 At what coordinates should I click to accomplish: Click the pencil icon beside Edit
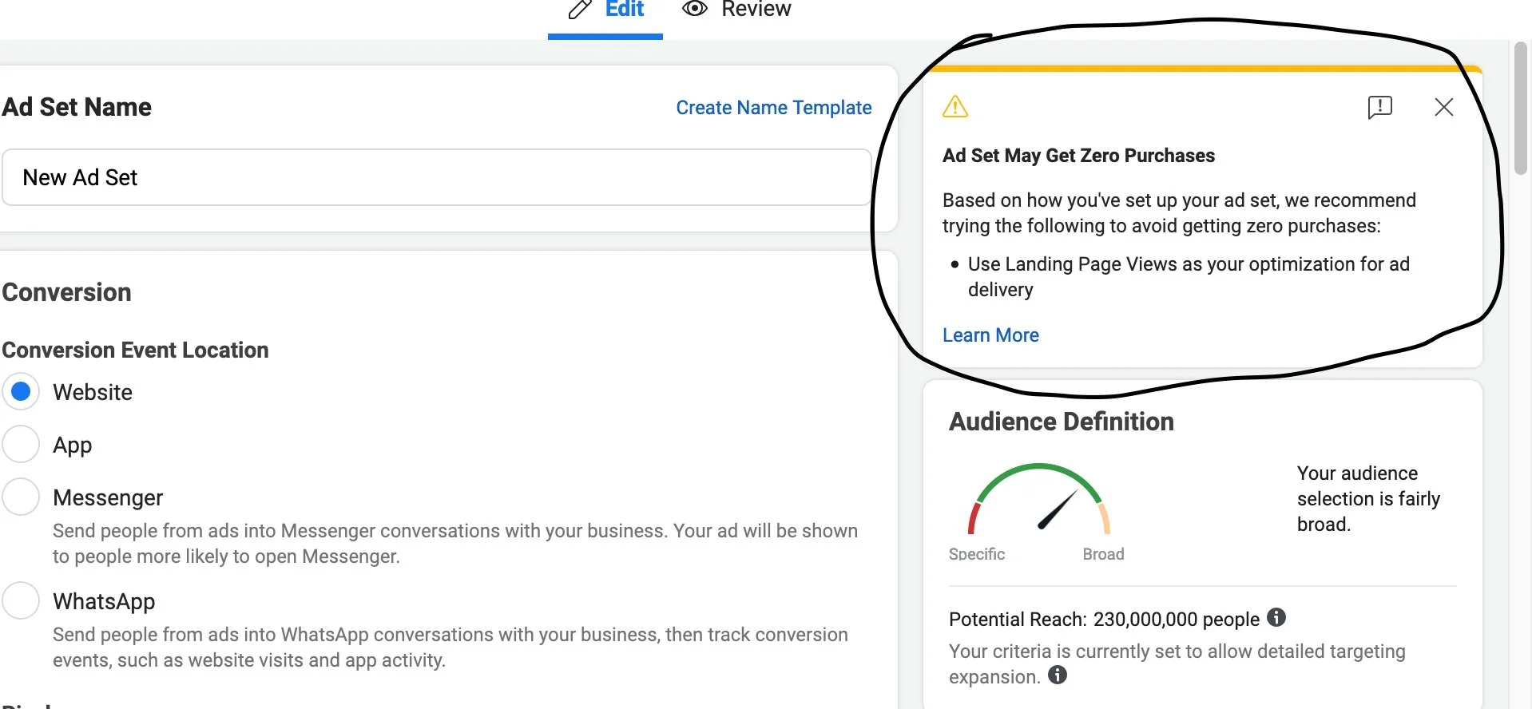point(580,10)
